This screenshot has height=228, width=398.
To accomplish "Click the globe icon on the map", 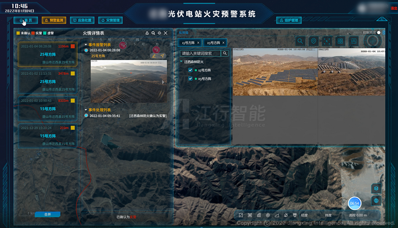I will coord(376,201).
